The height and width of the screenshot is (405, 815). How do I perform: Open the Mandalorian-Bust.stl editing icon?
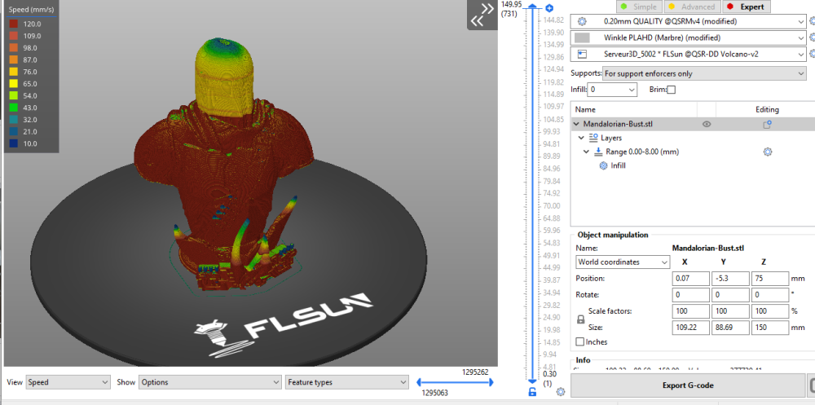767,124
